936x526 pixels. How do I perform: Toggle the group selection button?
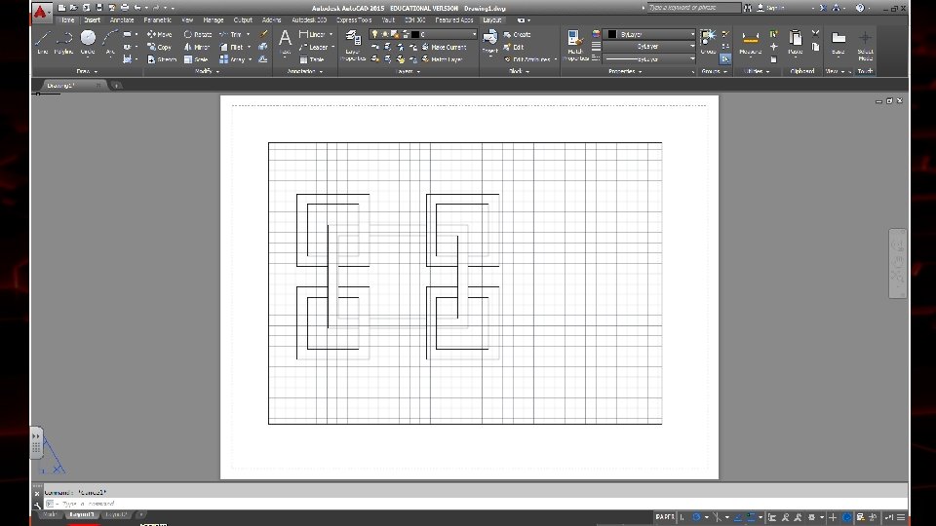point(724,58)
